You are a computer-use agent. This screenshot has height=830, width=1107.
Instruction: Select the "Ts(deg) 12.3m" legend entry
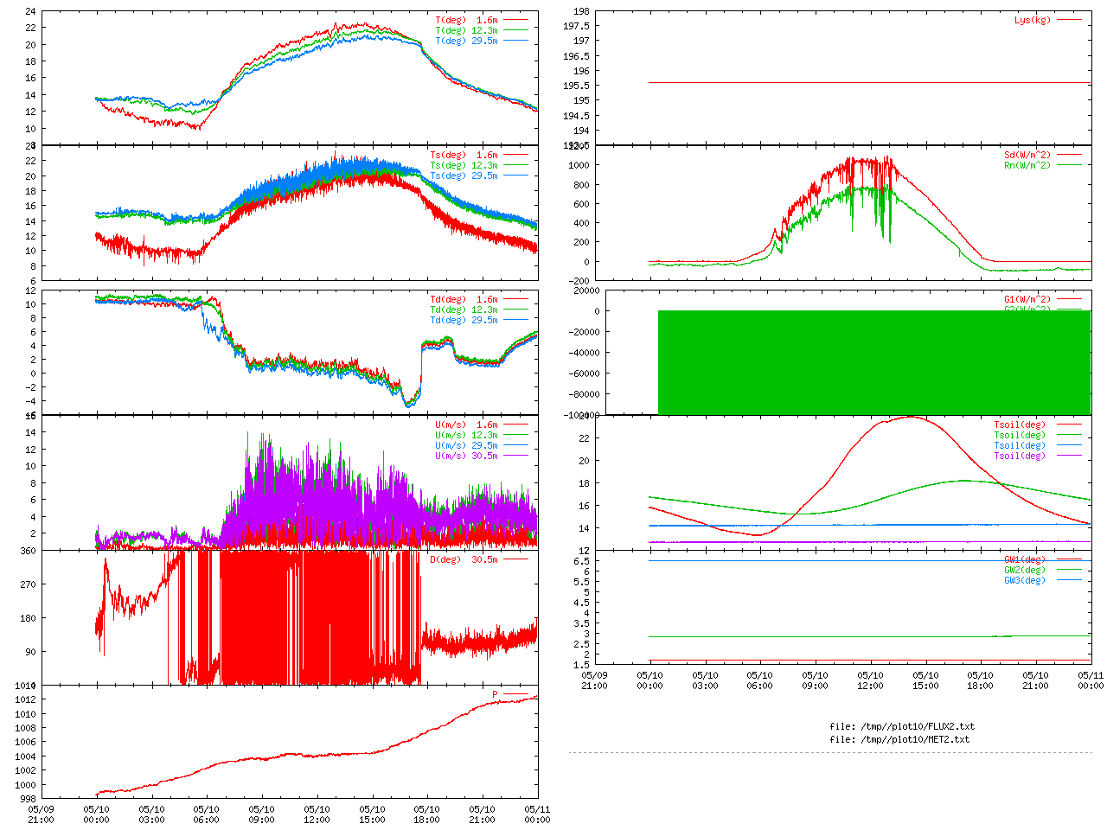pyautogui.click(x=464, y=166)
